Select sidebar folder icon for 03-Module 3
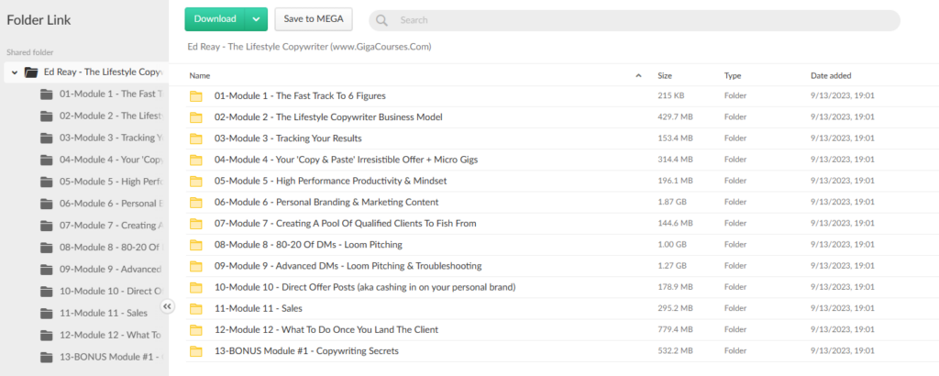This screenshot has width=939, height=376. click(47, 138)
